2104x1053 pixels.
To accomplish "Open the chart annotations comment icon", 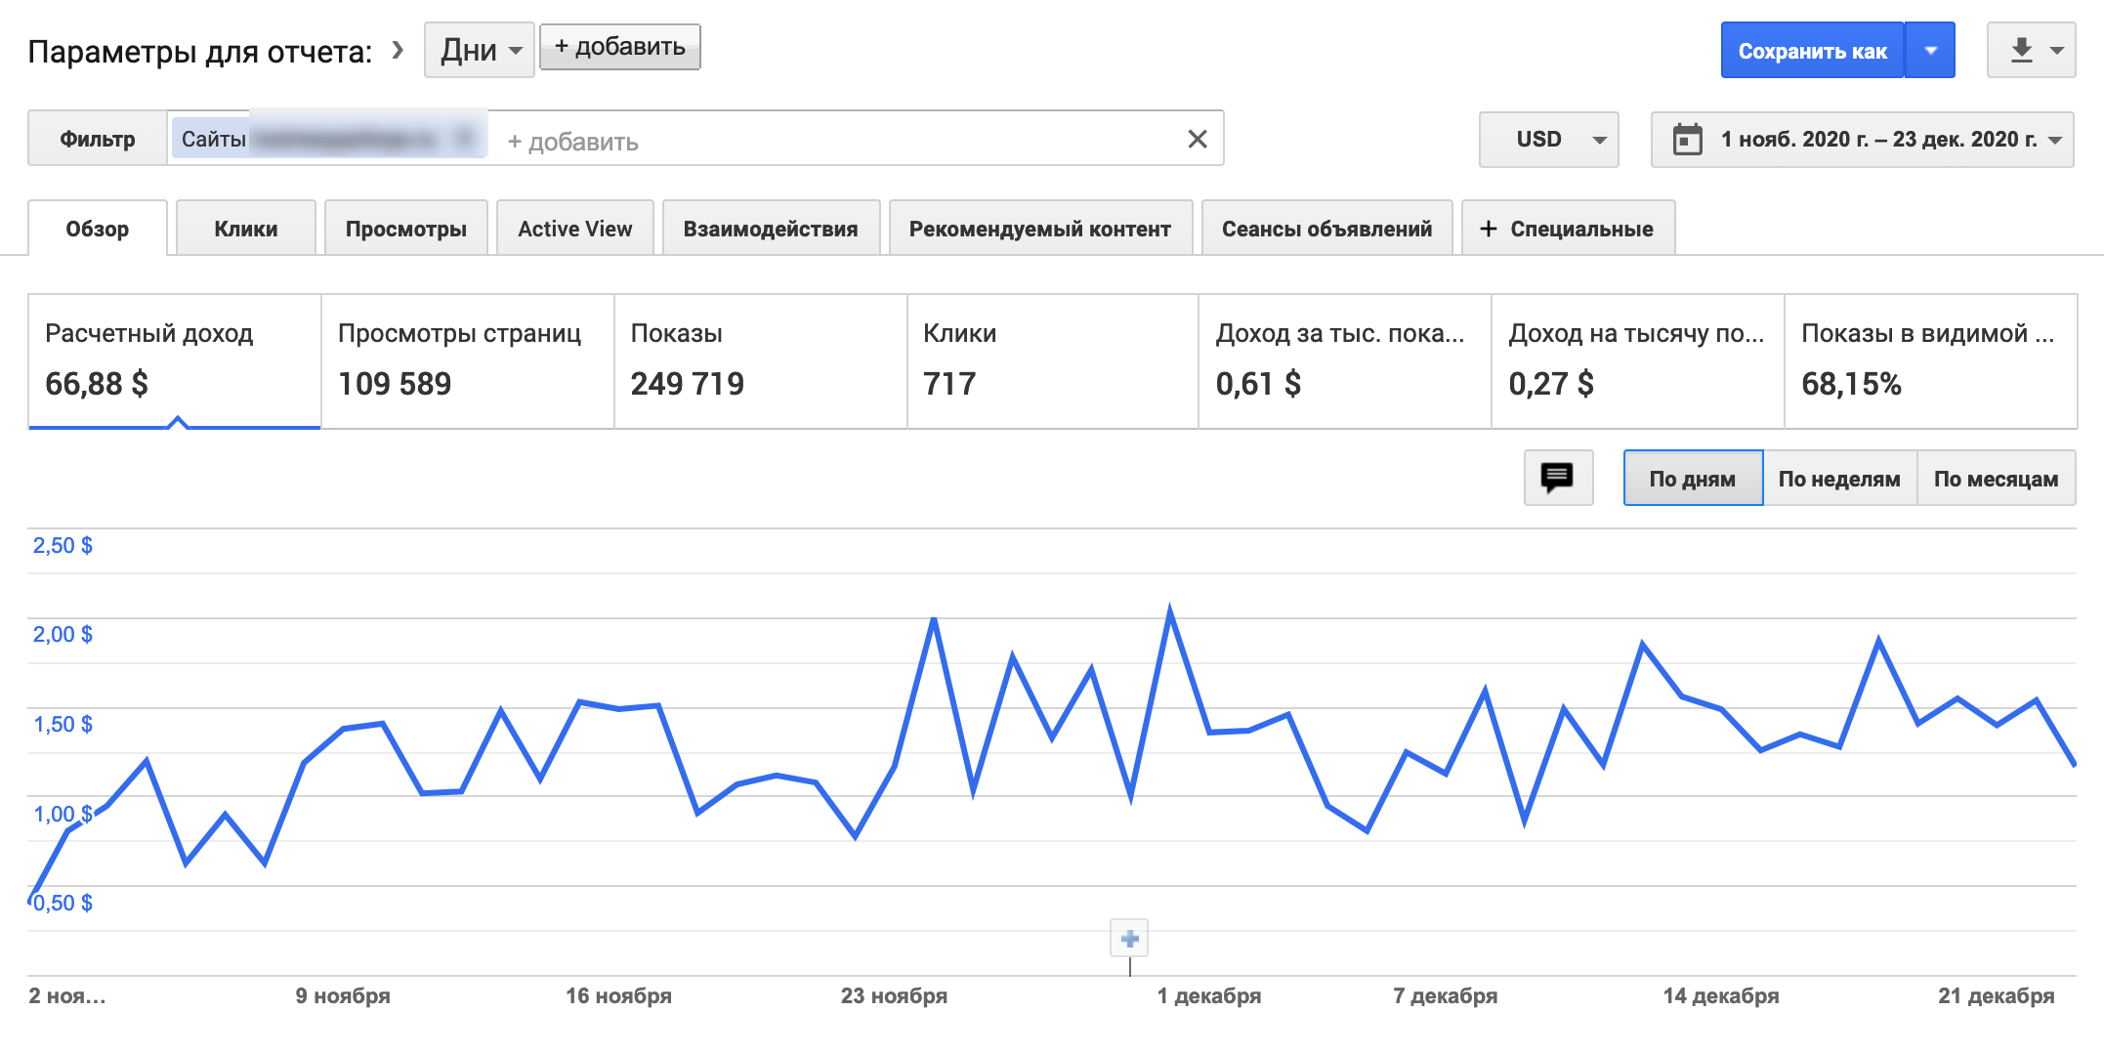I will coord(1557,478).
